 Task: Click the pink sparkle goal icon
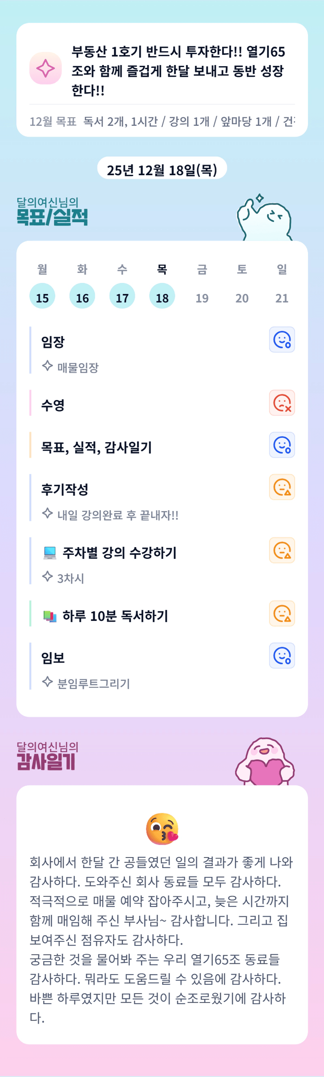click(x=45, y=68)
